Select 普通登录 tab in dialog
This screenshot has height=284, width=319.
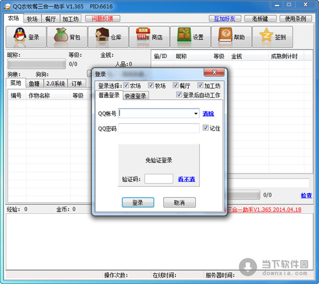[x=109, y=95]
